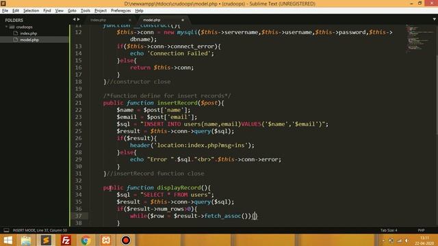Collapse the crudoops folder

tap(6, 27)
